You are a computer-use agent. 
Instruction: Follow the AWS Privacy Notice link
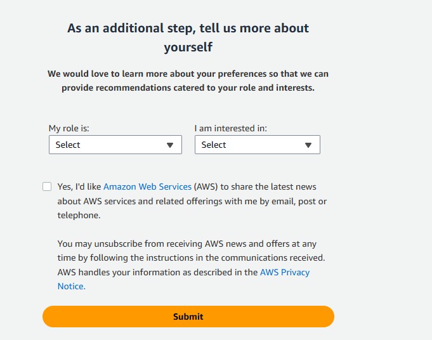[285, 272]
